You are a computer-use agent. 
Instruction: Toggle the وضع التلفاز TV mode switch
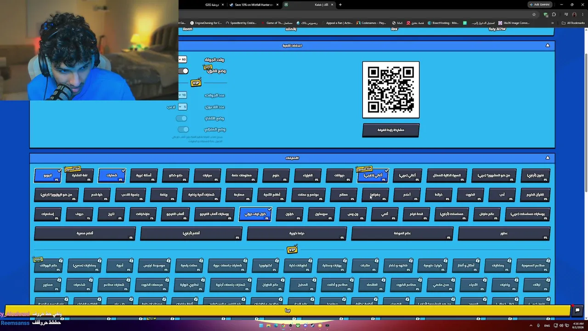[x=181, y=118]
